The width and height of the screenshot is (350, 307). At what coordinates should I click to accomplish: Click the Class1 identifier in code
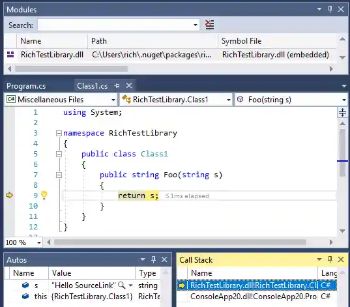(154, 154)
